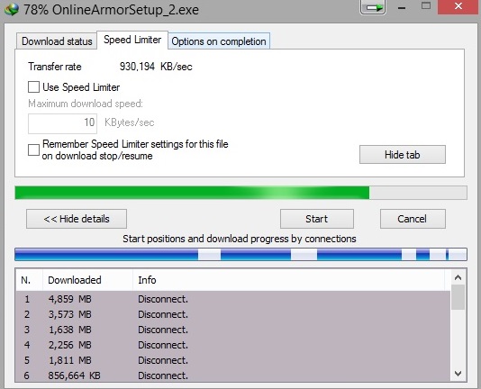Click the IDM globe icon in title bar
The width and height of the screenshot is (481, 389).
pos(12,9)
